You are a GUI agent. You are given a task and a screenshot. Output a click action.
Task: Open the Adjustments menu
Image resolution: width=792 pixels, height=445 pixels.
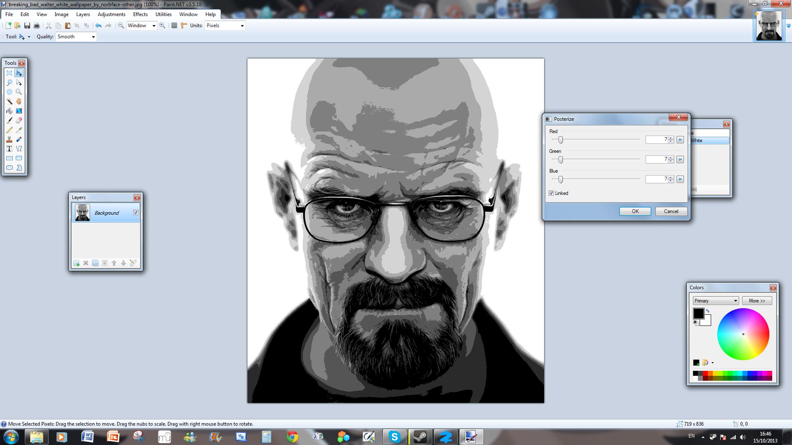tap(111, 14)
